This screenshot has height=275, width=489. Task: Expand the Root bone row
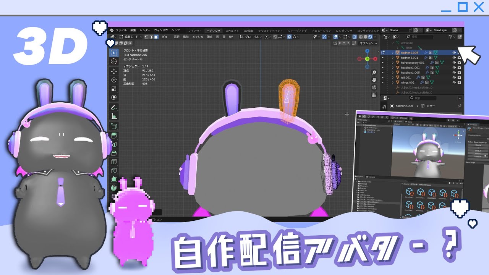point(397,48)
